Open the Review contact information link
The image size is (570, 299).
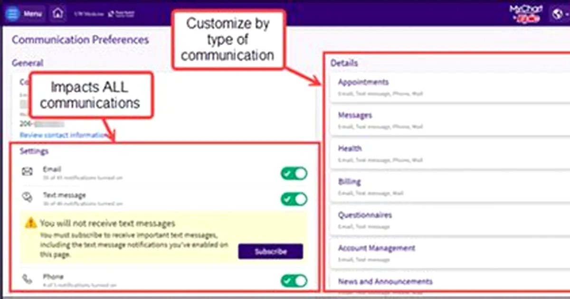64,135
